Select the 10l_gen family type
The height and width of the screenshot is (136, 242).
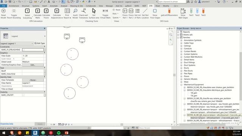[x=194, y=93]
